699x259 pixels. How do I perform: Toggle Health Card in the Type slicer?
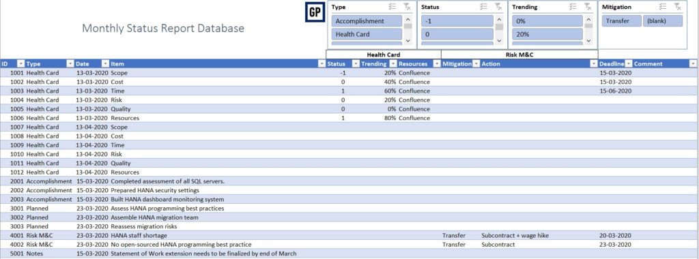coord(367,34)
